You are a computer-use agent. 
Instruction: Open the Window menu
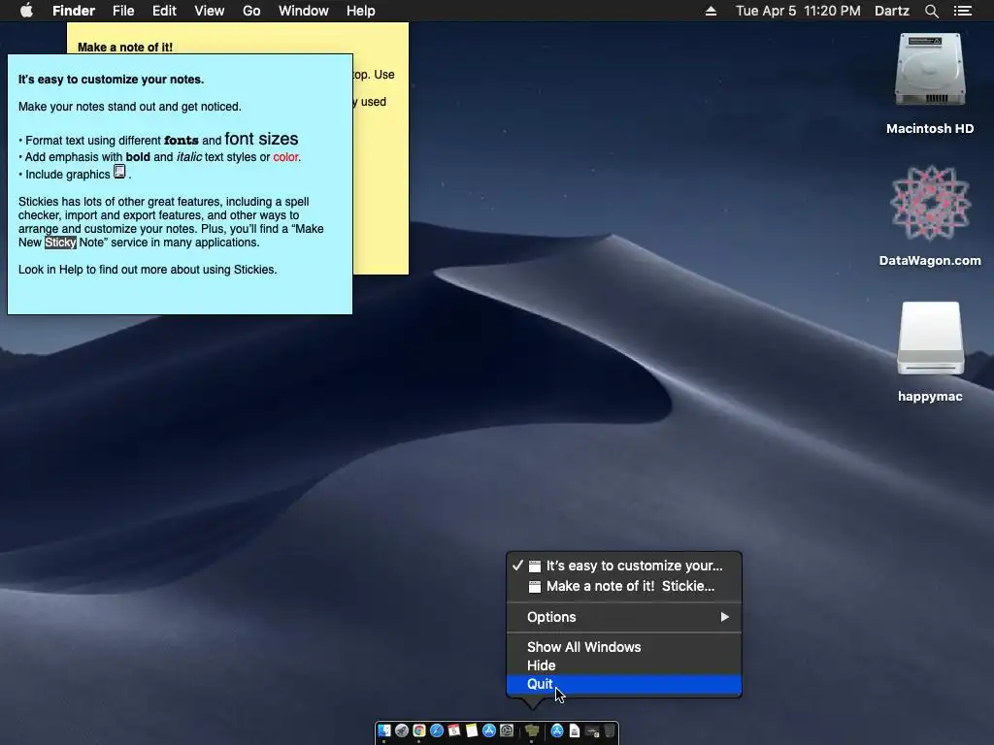(x=303, y=11)
